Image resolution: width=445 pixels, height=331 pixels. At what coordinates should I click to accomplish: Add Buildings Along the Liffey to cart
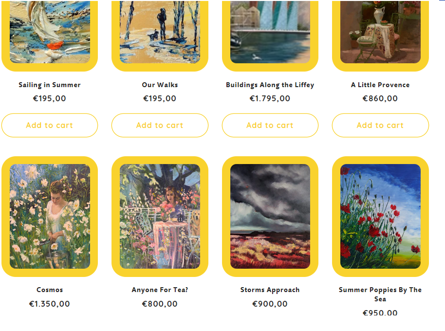coord(270,126)
